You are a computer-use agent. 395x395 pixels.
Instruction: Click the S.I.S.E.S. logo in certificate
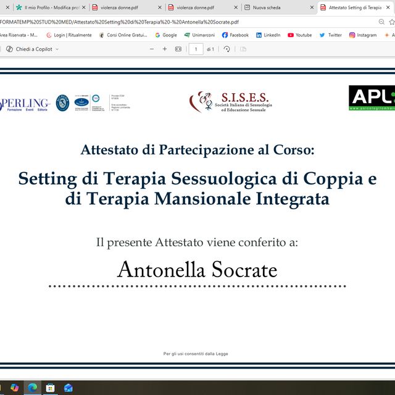point(230,102)
